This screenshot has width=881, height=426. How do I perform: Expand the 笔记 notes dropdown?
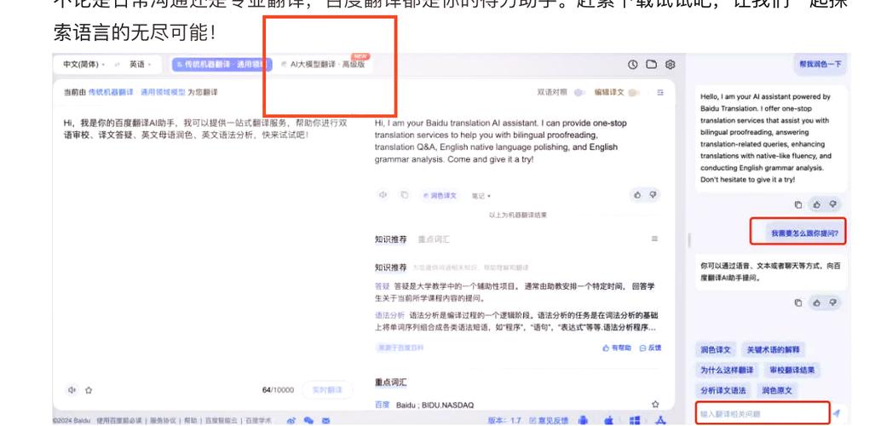coord(481,196)
